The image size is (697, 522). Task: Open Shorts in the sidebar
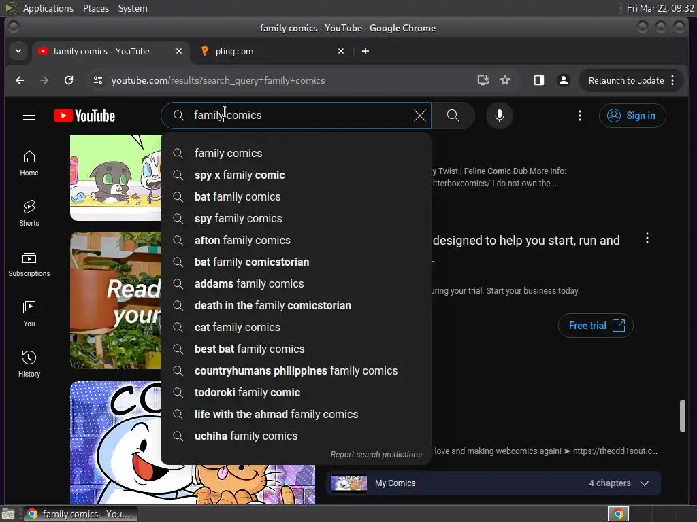pyautogui.click(x=29, y=213)
